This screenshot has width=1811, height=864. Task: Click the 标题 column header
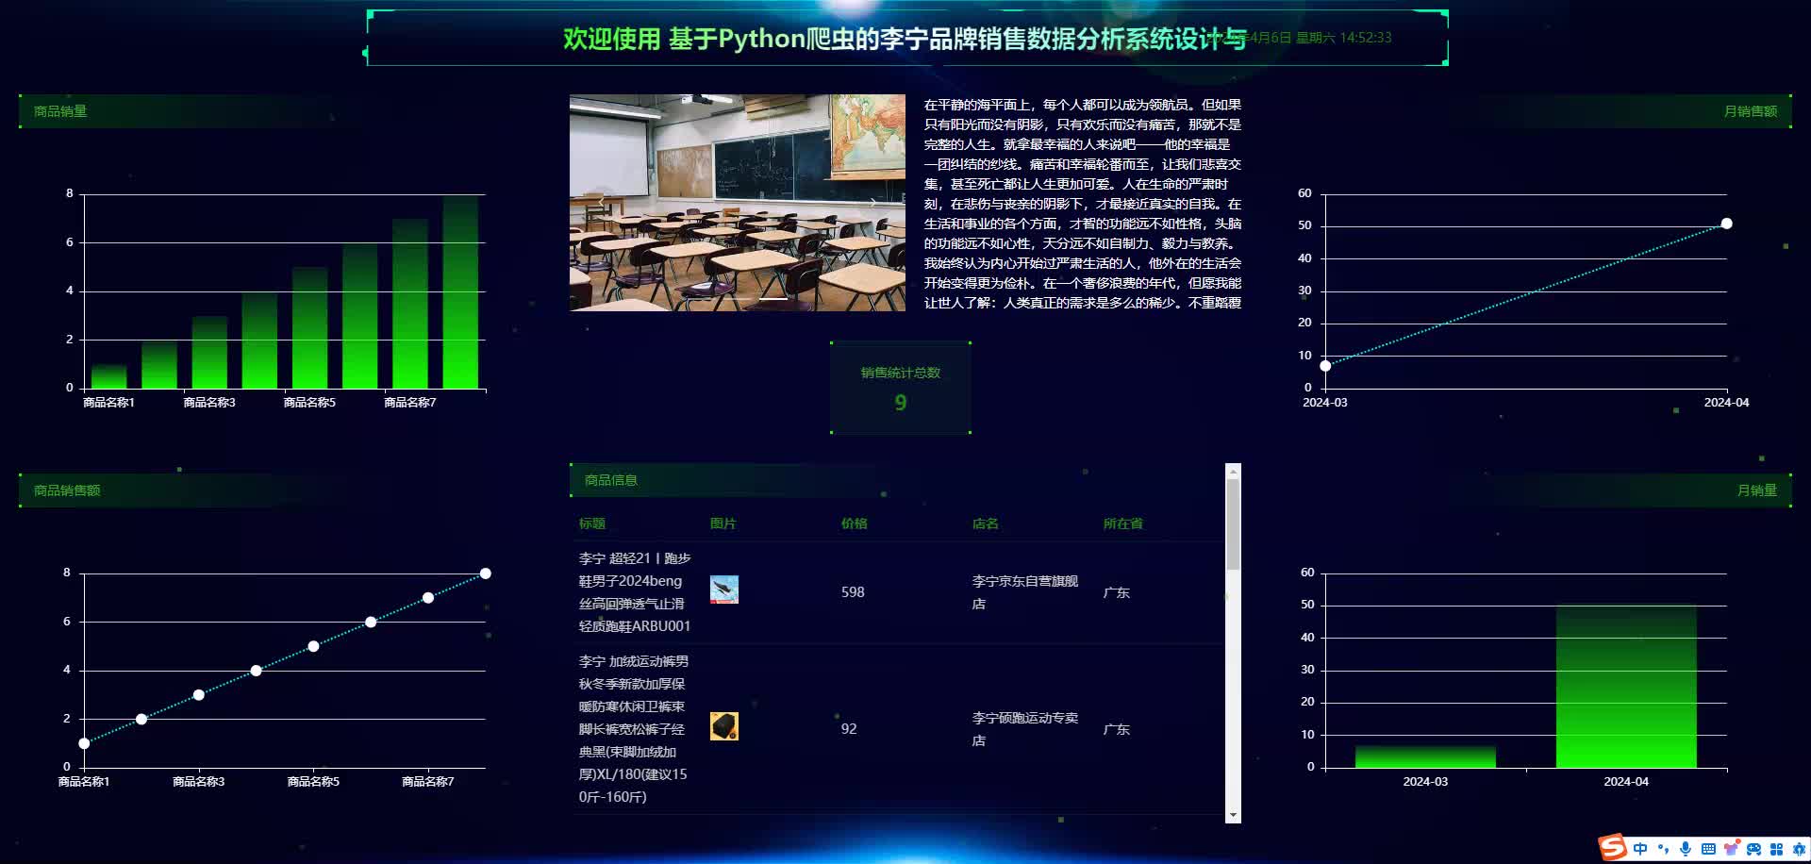click(592, 523)
